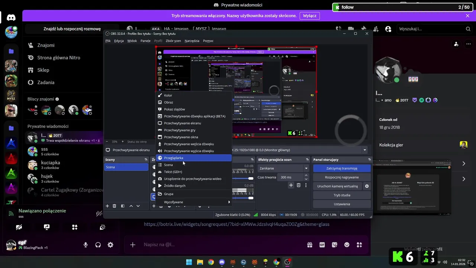The image size is (476, 268).
Task: Add a scene transition with plus icon
Action: [x=291, y=185]
